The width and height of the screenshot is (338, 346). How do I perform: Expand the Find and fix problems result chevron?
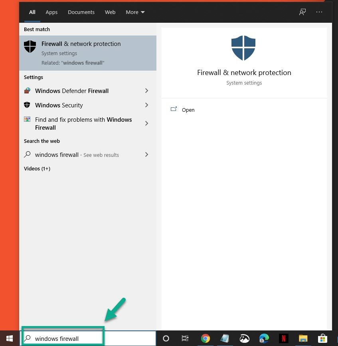click(146, 123)
